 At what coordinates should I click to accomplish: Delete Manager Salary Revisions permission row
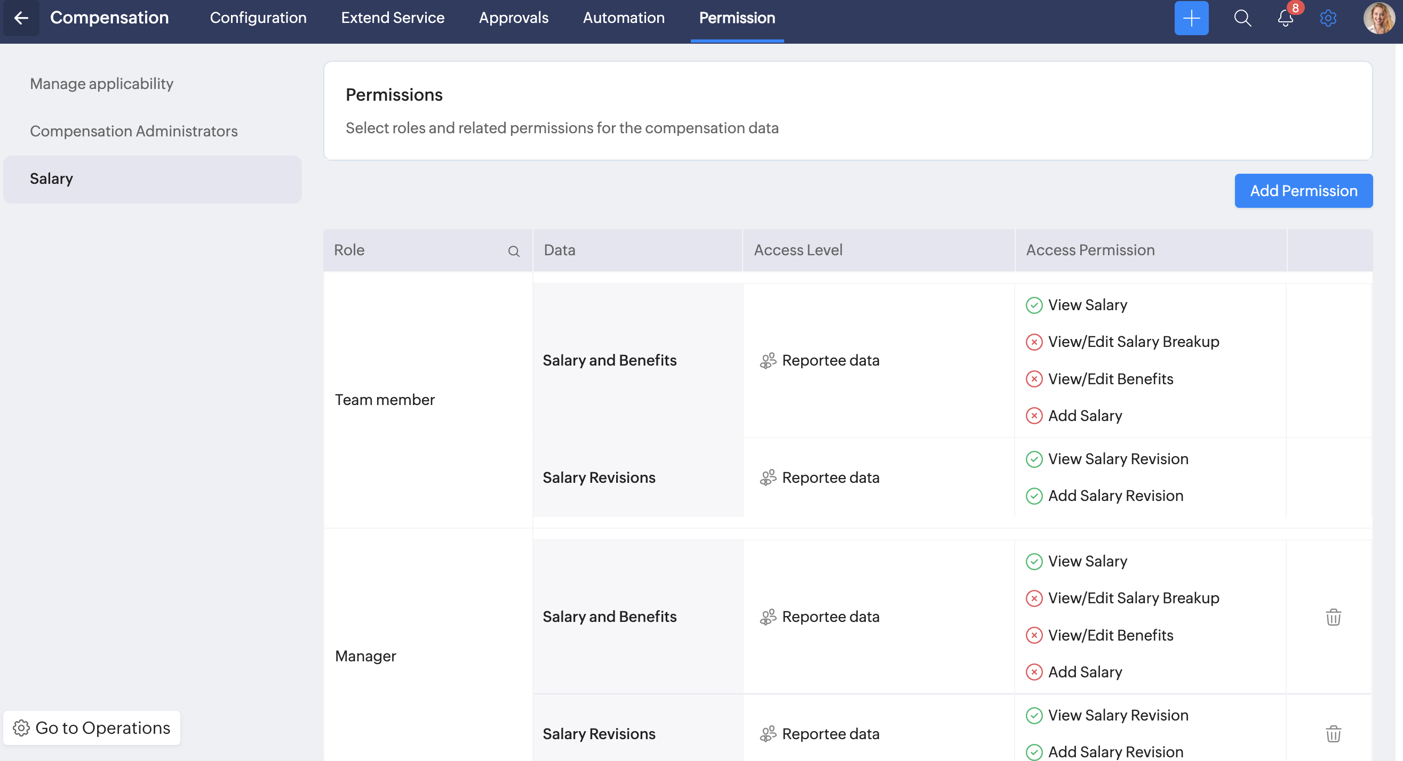tap(1333, 734)
